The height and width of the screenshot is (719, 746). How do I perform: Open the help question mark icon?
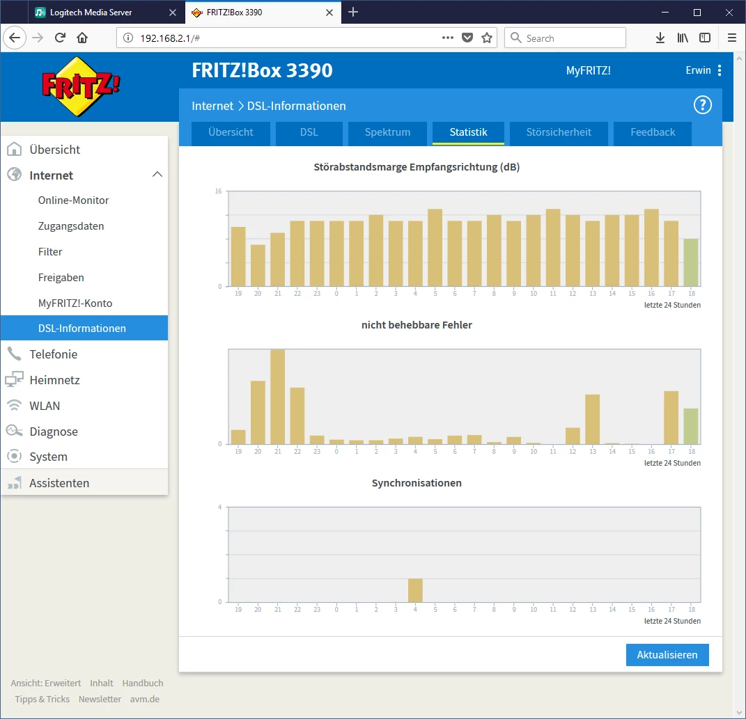pos(702,105)
